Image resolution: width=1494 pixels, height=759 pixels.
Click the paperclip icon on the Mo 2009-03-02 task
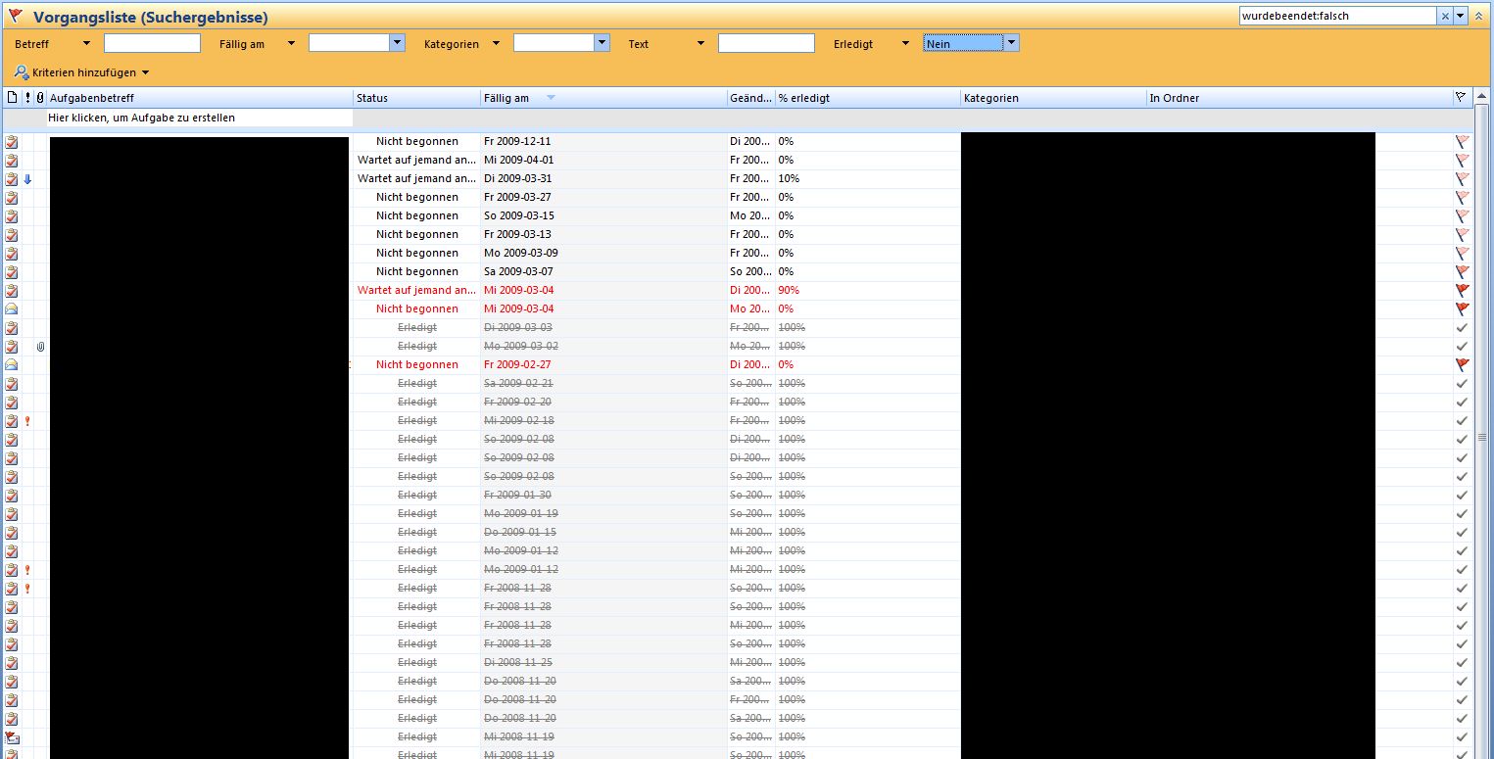click(x=40, y=347)
